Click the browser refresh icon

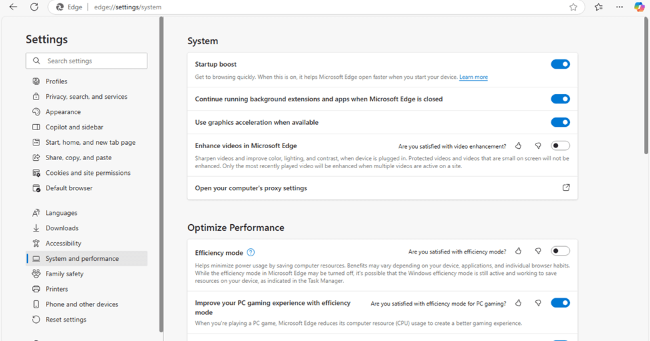click(34, 7)
